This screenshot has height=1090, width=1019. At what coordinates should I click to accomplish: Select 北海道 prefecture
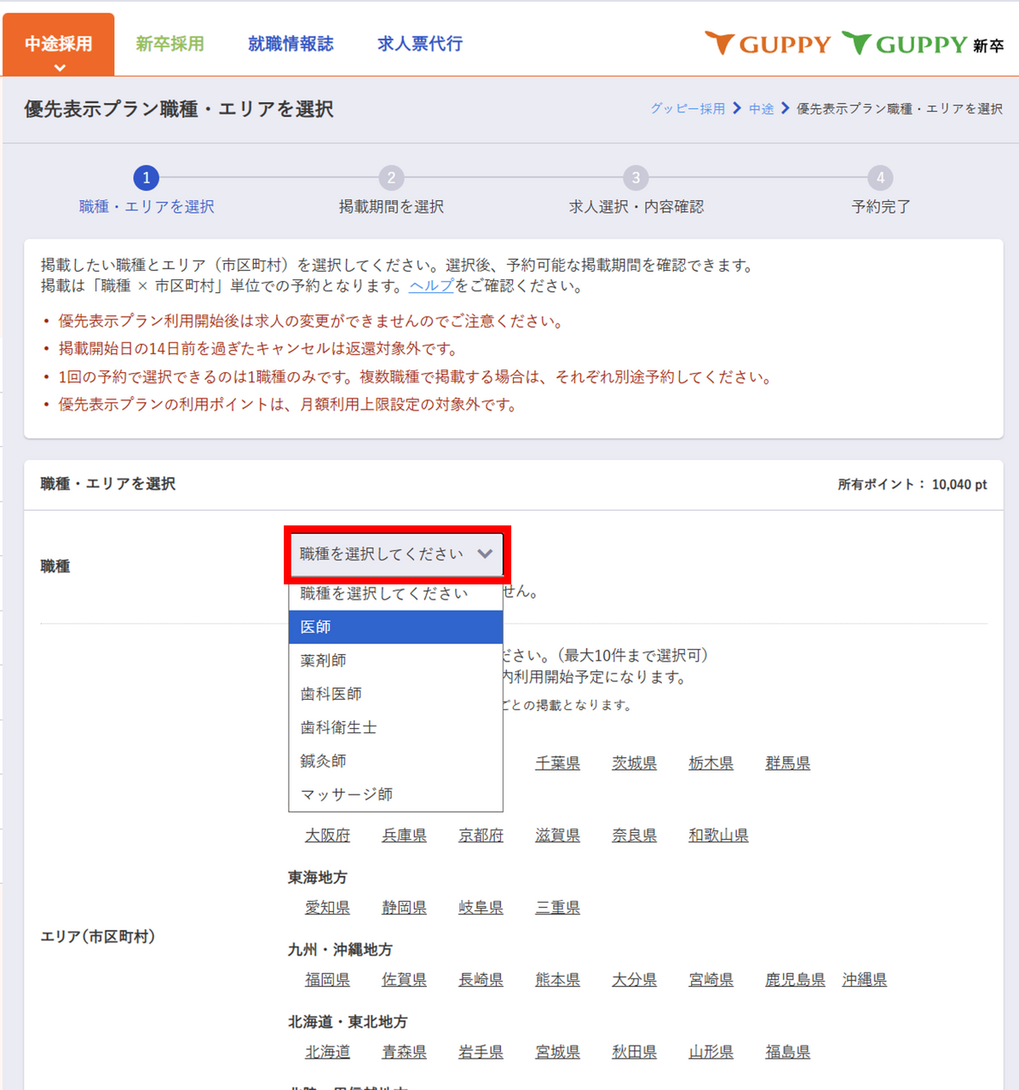click(327, 1053)
